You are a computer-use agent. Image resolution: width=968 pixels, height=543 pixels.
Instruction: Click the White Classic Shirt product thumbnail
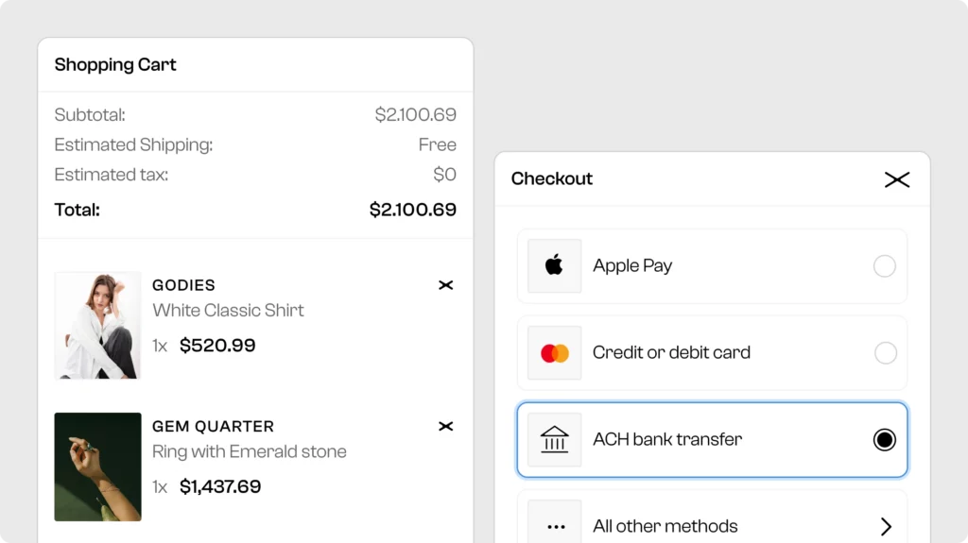[98, 326]
